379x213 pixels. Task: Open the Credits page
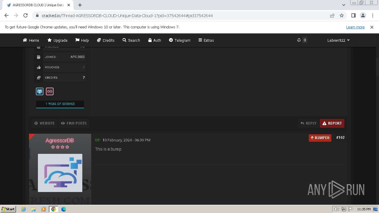106,40
